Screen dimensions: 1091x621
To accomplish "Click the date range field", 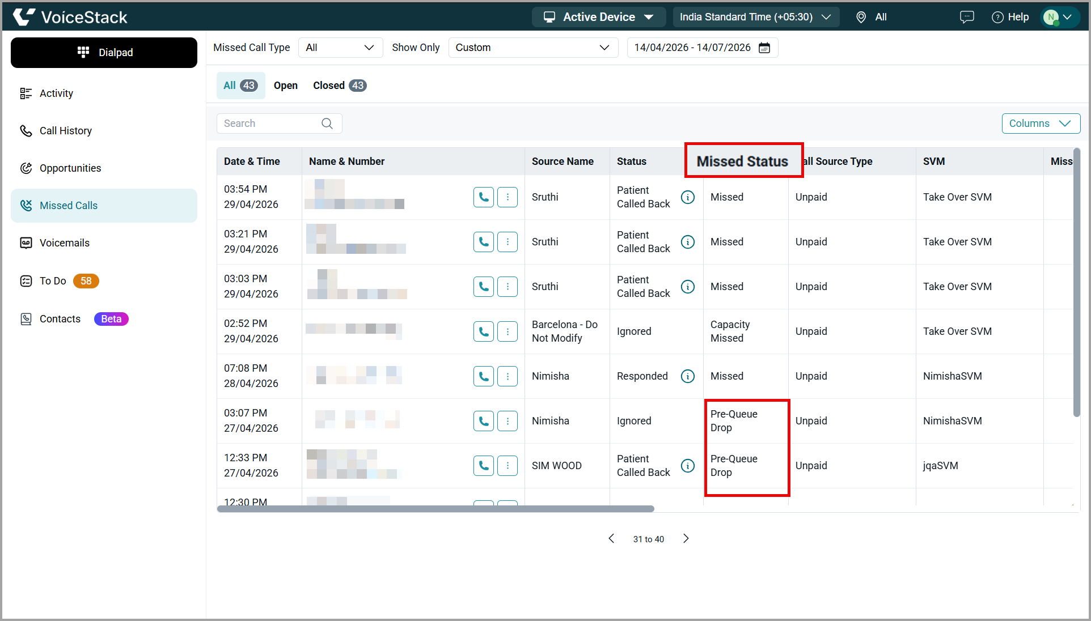I will click(x=703, y=48).
